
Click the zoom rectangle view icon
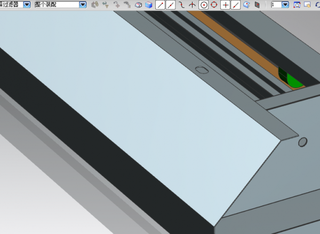(x=297, y=5)
